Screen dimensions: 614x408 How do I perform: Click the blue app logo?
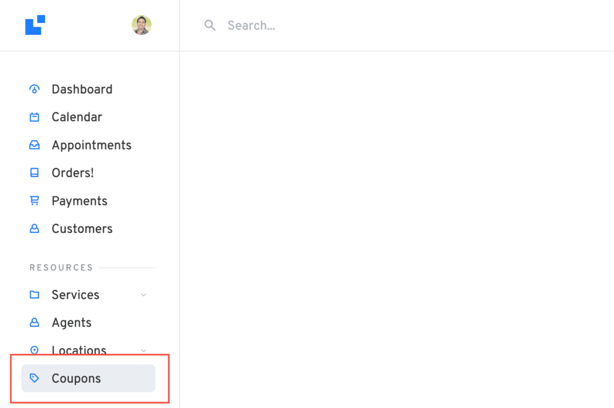(35, 25)
